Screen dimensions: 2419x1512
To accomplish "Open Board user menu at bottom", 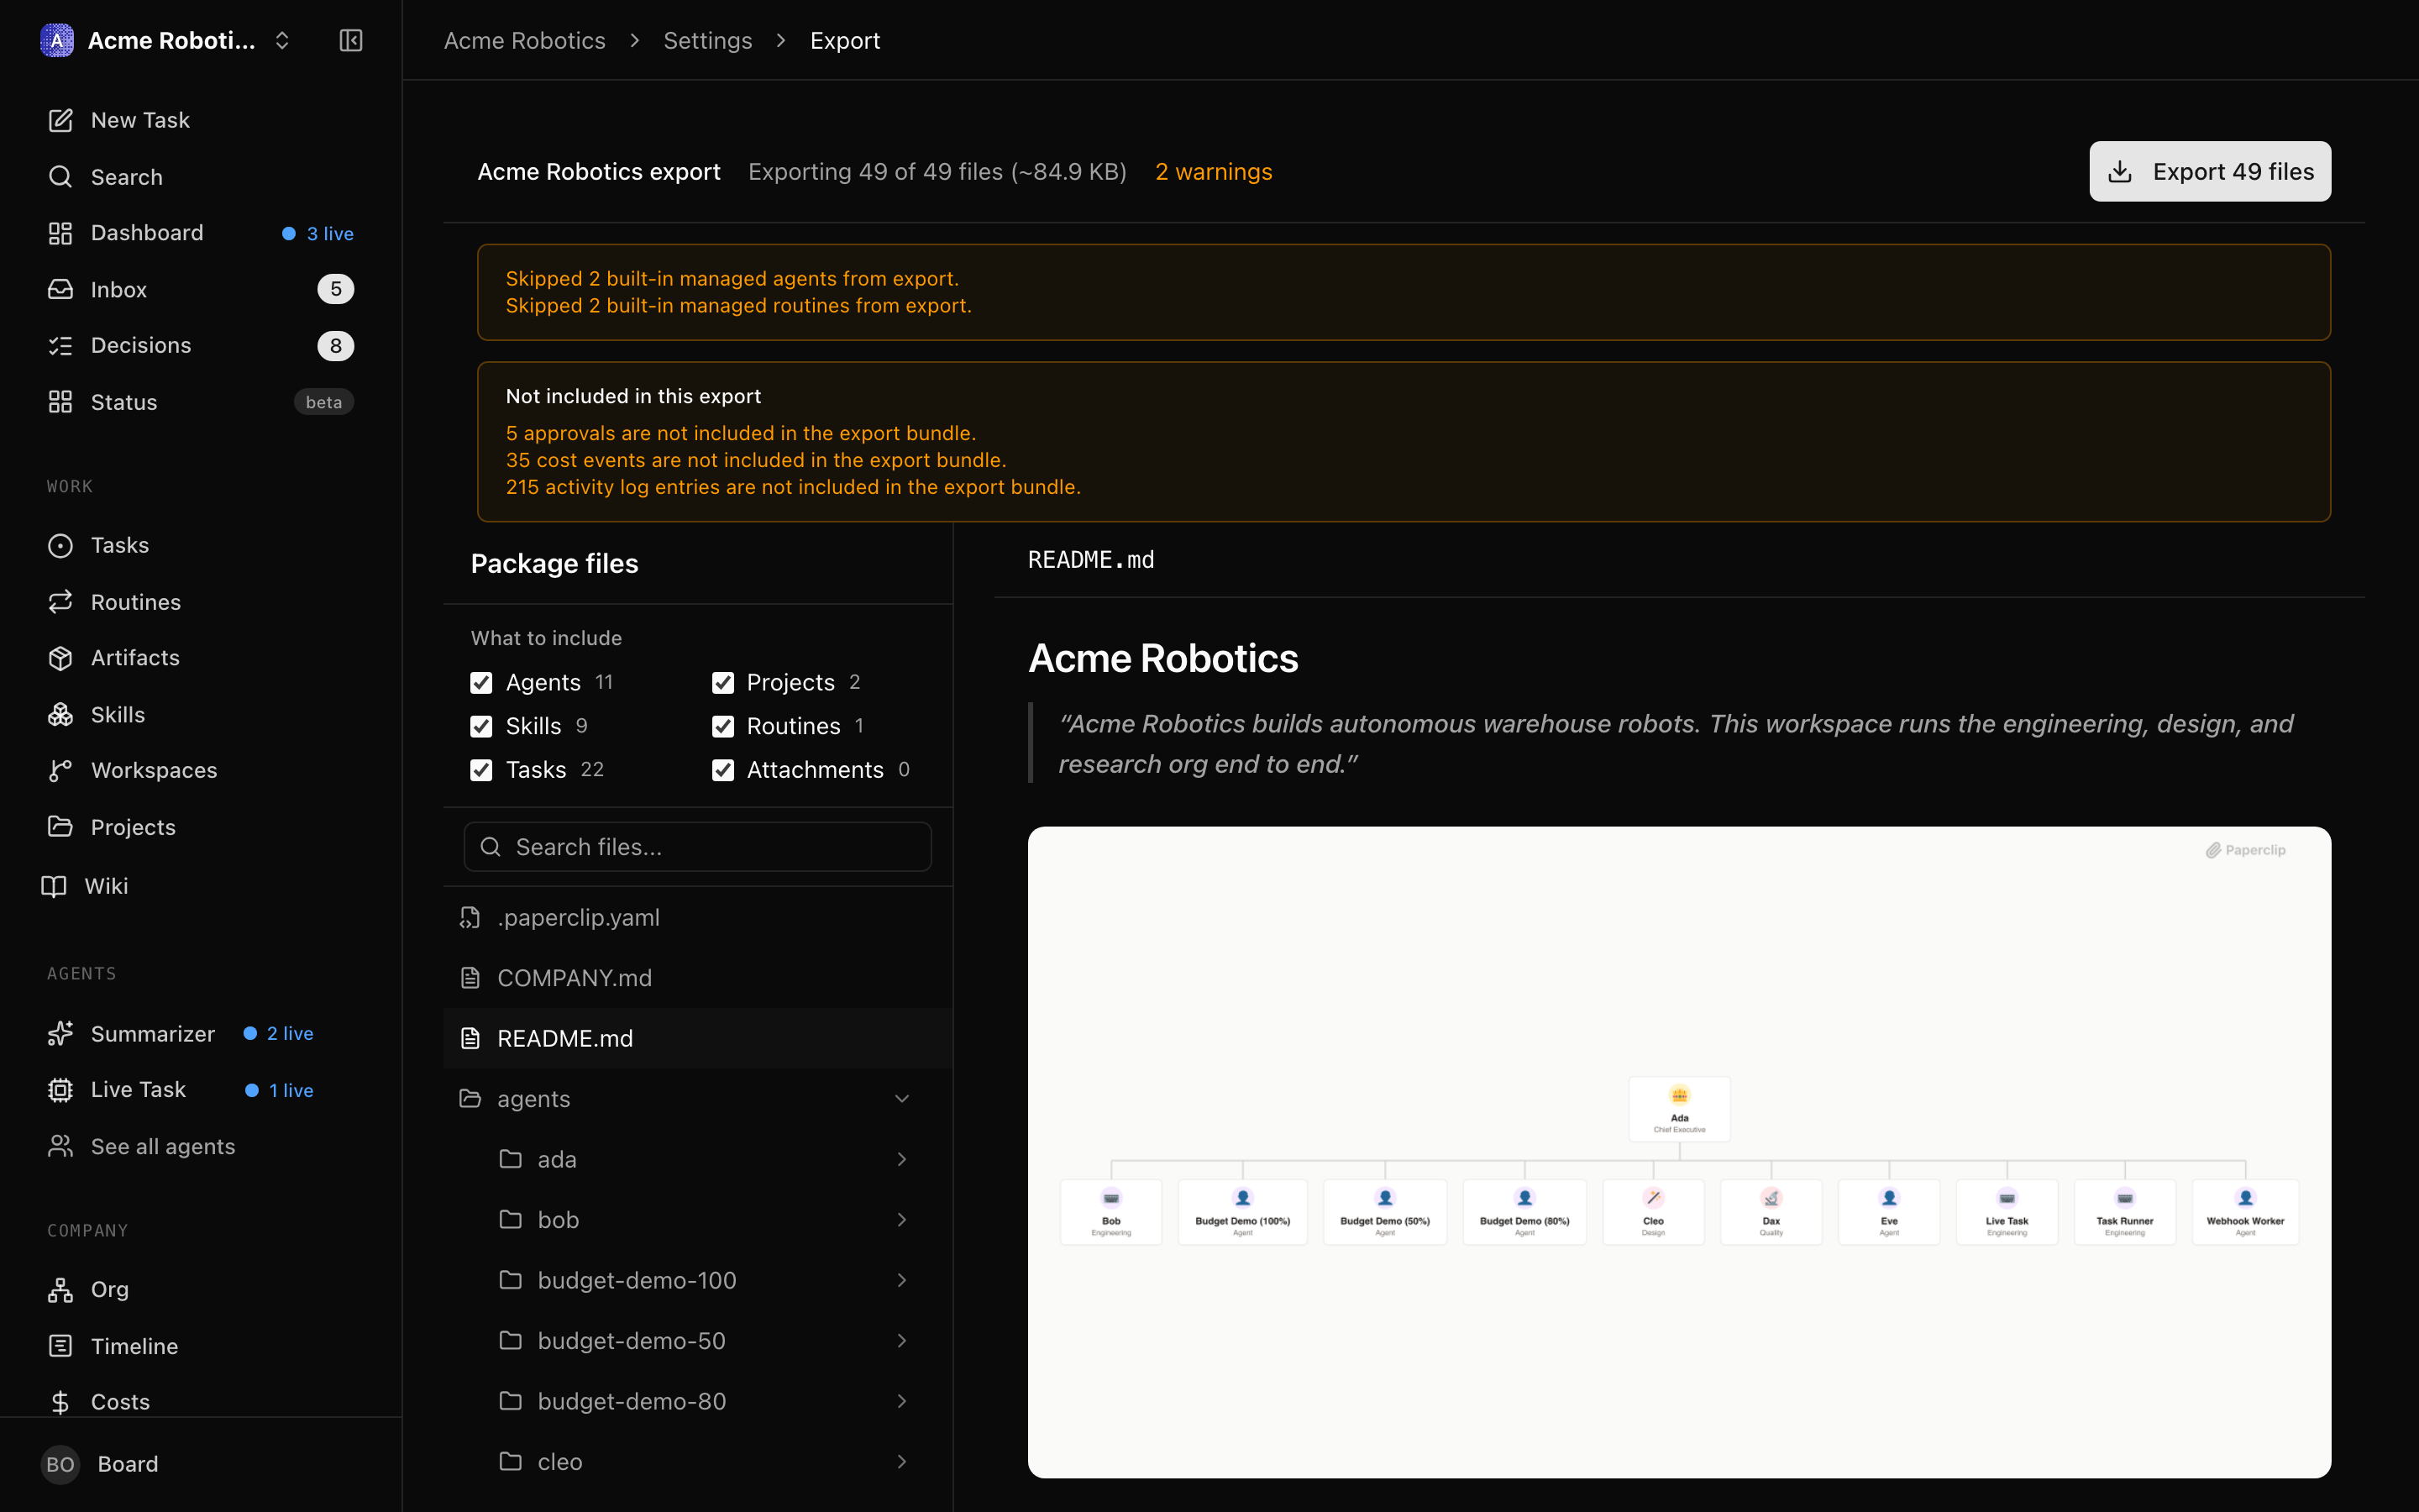I will click(x=201, y=1464).
